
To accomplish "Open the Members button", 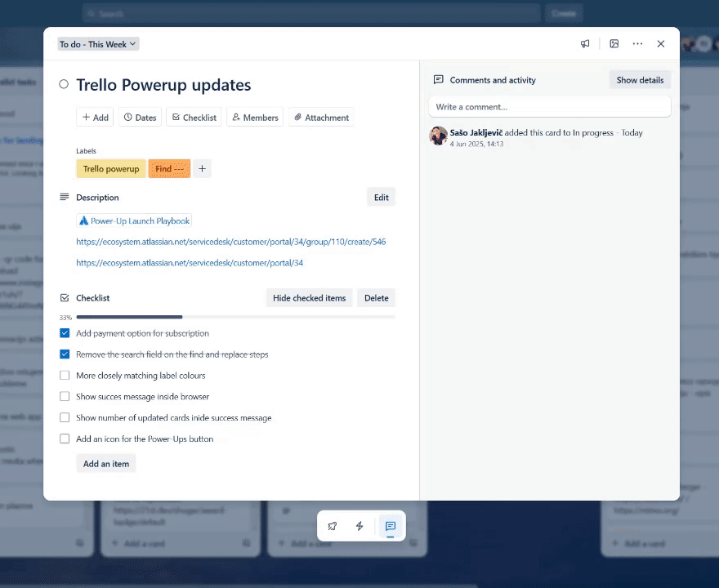I will click(255, 118).
